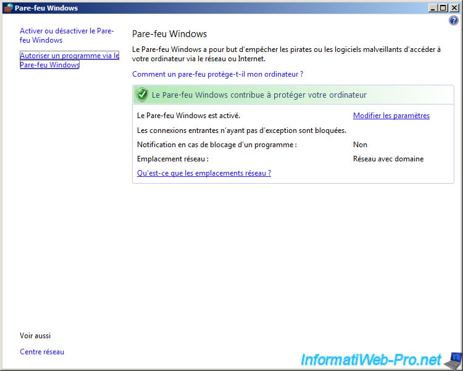Click the green 'contribue à protéger votre ordinateur' banner text
Image resolution: width=463 pixels, height=371 pixels.
tap(259, 95)
